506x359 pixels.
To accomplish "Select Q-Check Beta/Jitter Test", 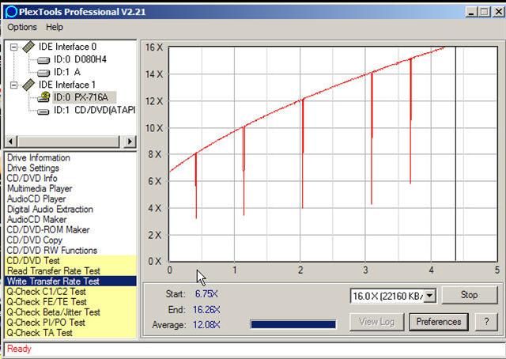I will click(x=70, y=312).
